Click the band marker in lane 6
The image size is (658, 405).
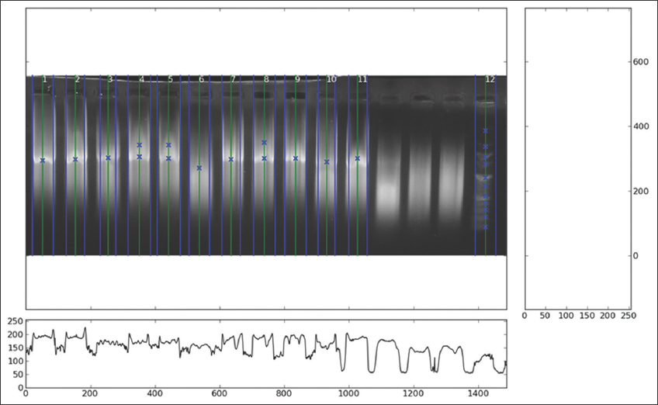click(199, 168)
